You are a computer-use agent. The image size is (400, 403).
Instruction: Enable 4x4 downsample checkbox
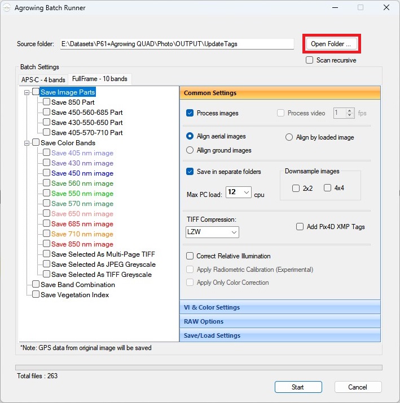click(x=327, y=188)
